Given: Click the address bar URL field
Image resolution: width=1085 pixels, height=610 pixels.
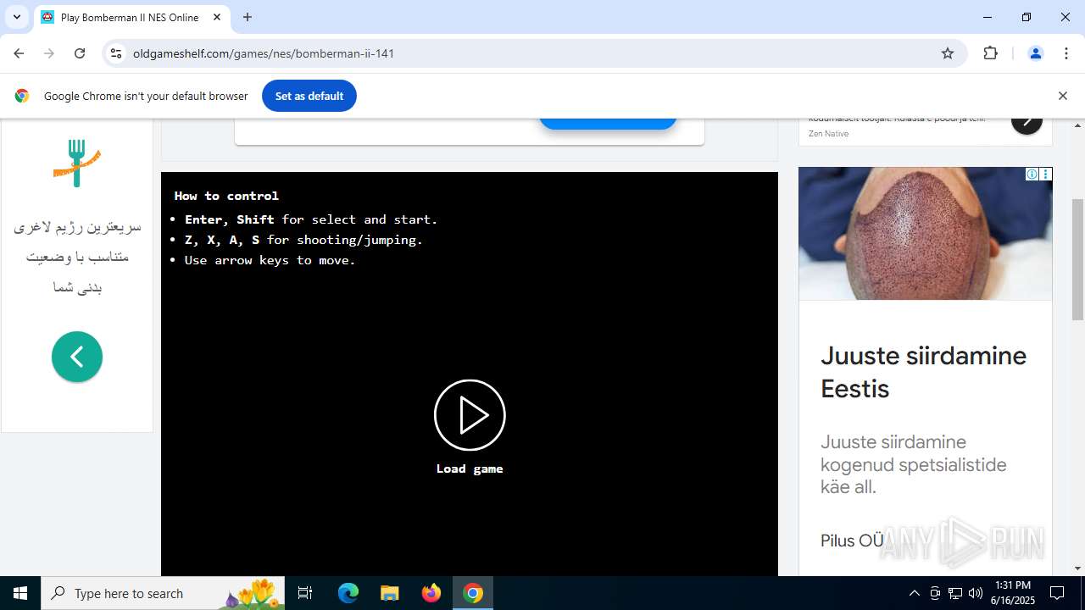Looking at the screenshot, I should (x=534, y=53).
